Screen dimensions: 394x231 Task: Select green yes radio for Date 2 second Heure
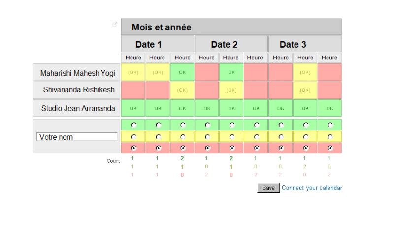pos(232,125)
